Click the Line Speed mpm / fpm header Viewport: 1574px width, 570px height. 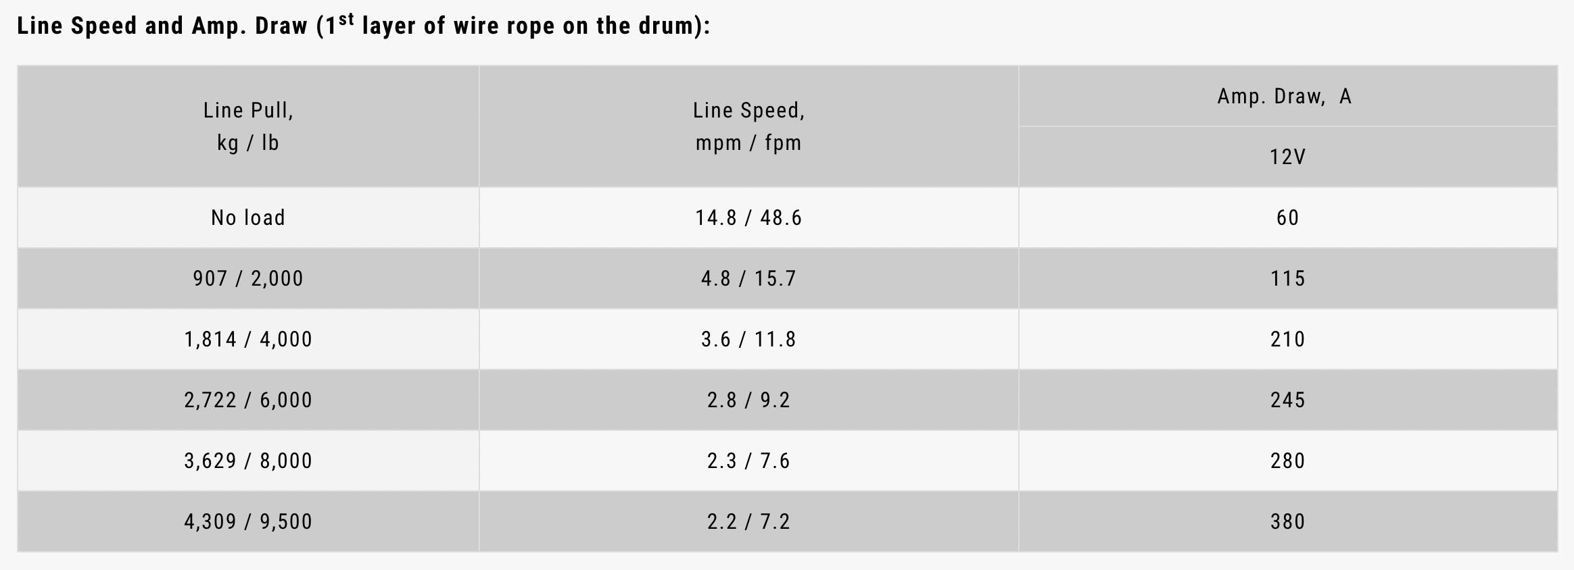click(748, 126)
